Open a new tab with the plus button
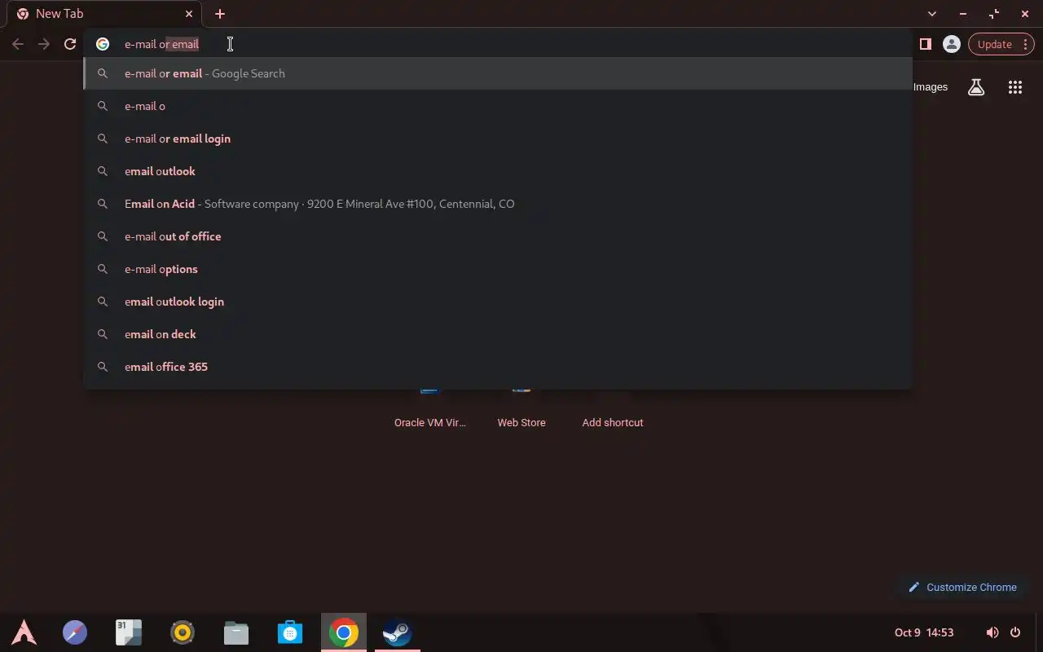This screenshot has width=1043, height=652. tap(220, 14)
